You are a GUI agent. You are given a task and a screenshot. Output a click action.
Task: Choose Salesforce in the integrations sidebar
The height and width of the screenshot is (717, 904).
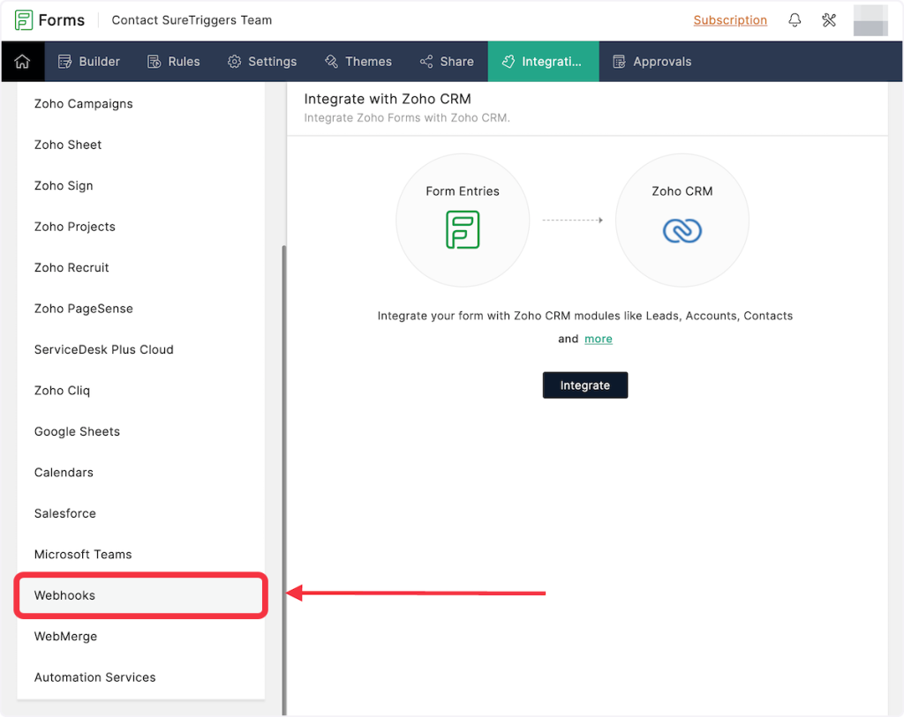(x=65, y=513)
